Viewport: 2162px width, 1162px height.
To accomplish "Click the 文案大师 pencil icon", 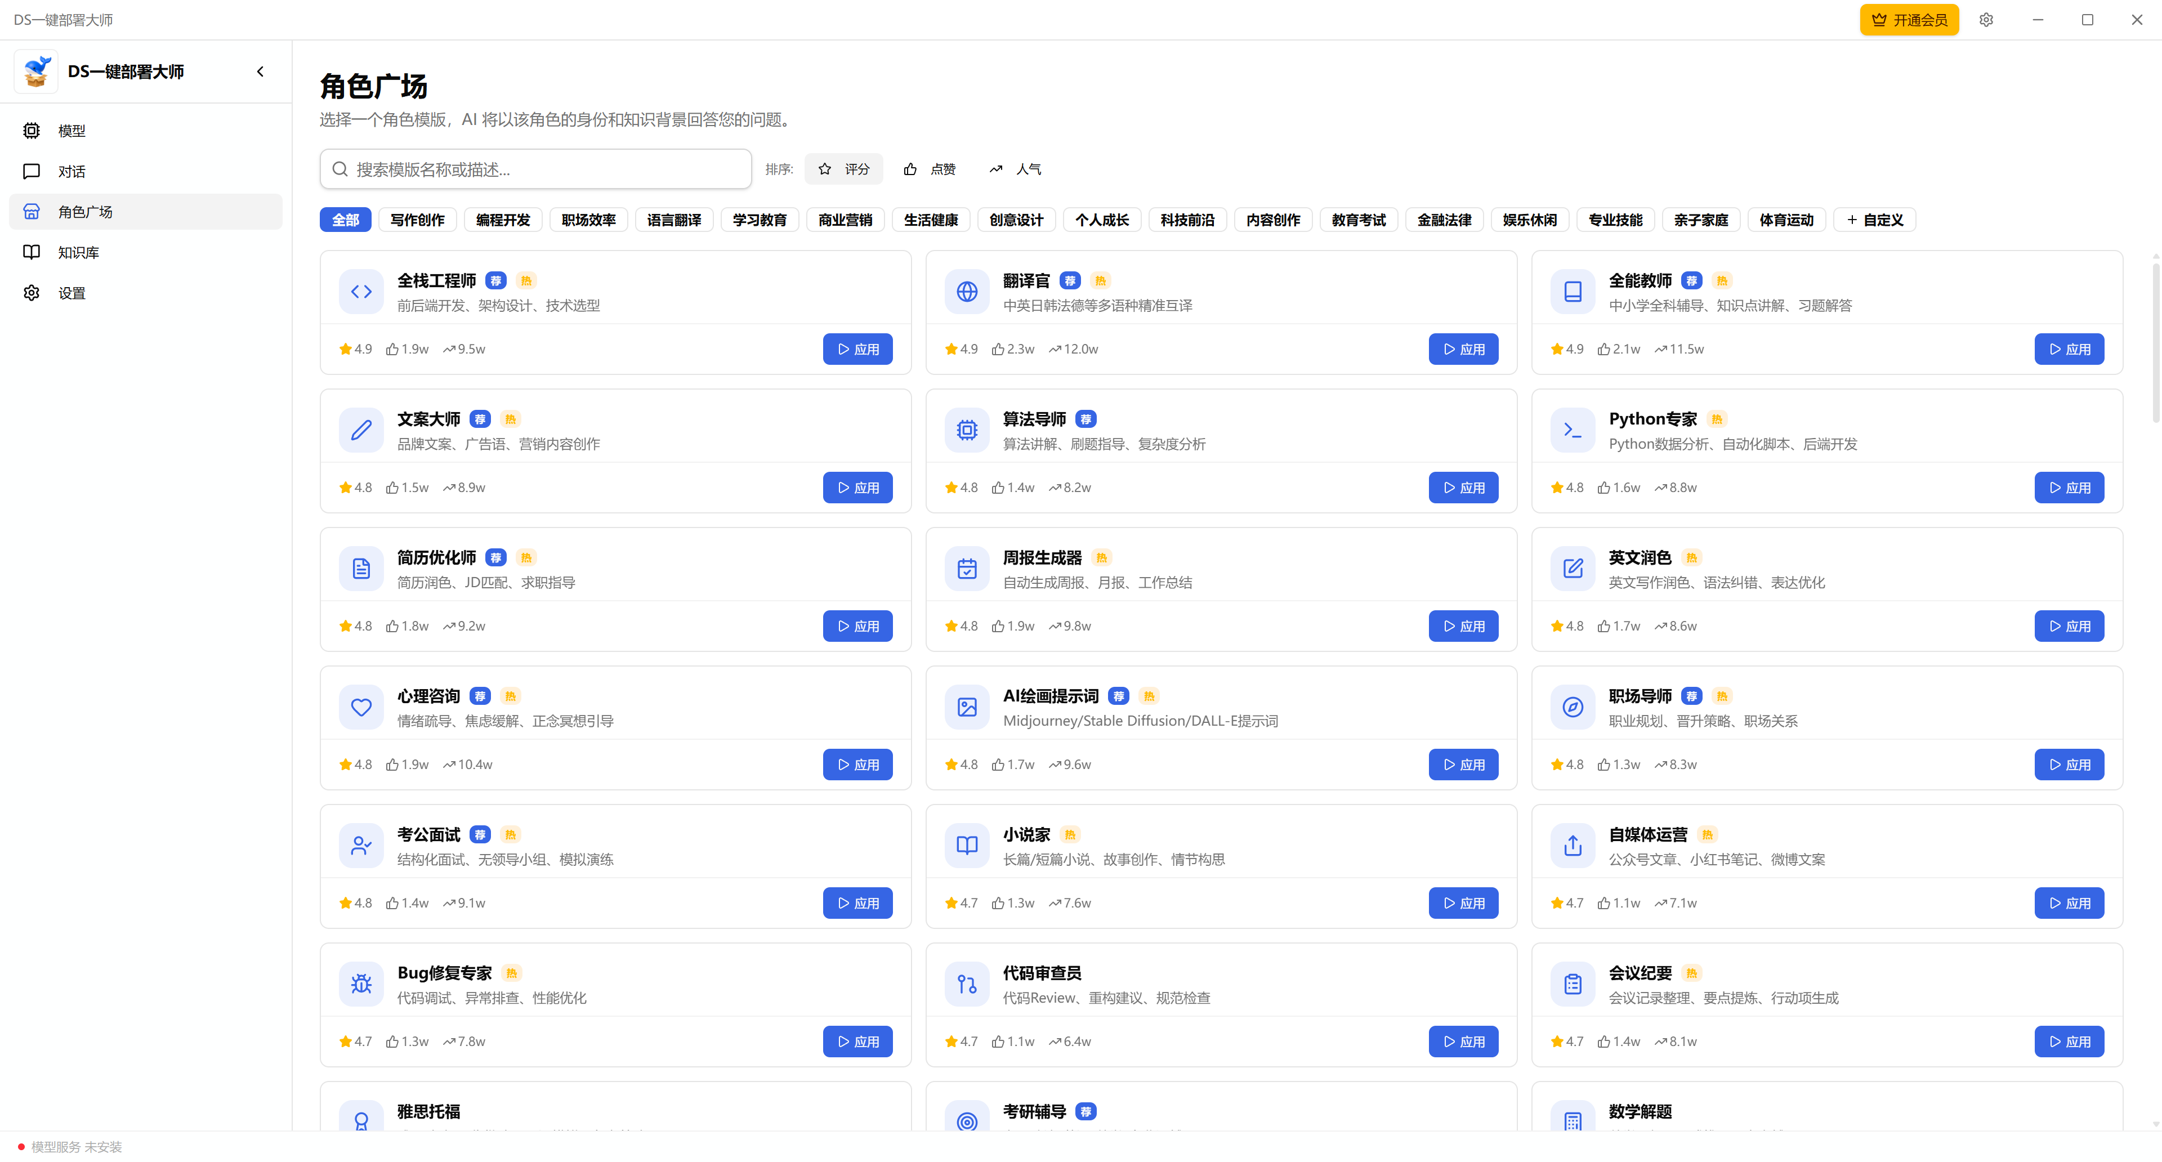I will pyautogui.click(x=361, y=430).
